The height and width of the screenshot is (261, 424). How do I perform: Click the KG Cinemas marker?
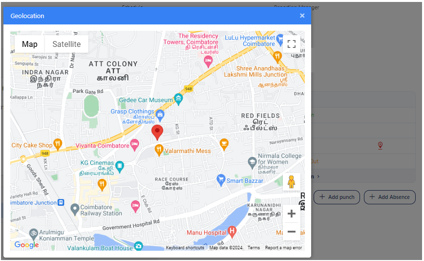(x=119, y=167)
